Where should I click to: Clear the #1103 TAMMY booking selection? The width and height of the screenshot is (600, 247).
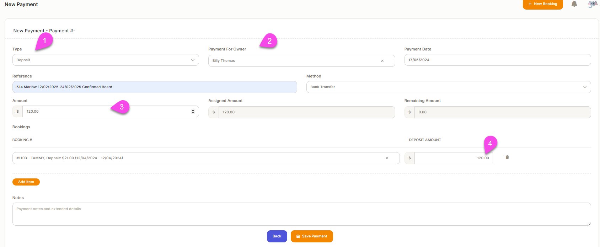point(387,158)
